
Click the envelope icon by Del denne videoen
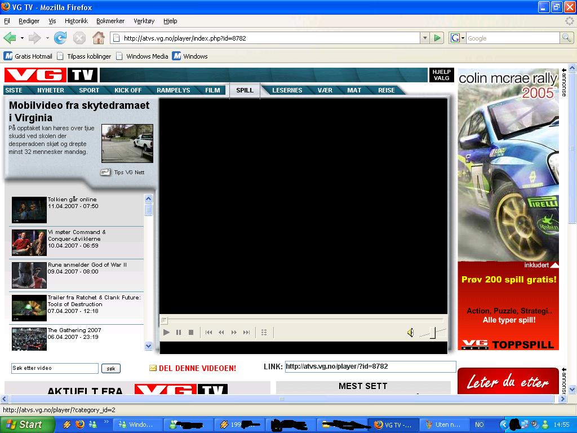pos(153,368)
